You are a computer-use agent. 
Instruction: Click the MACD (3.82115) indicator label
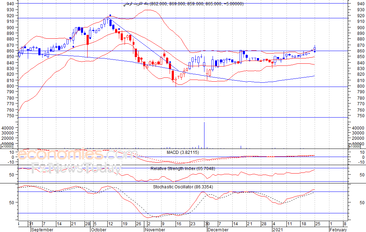point(183,152)
